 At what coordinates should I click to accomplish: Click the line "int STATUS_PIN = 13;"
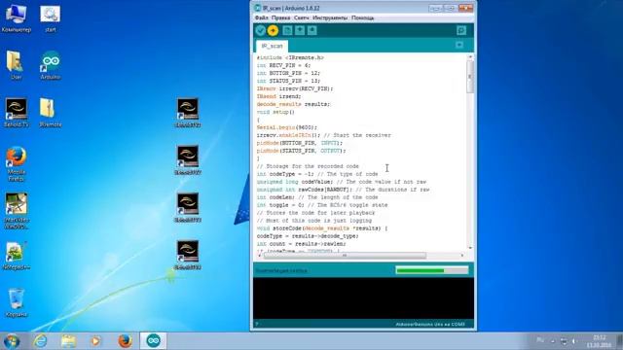point(288,81)
